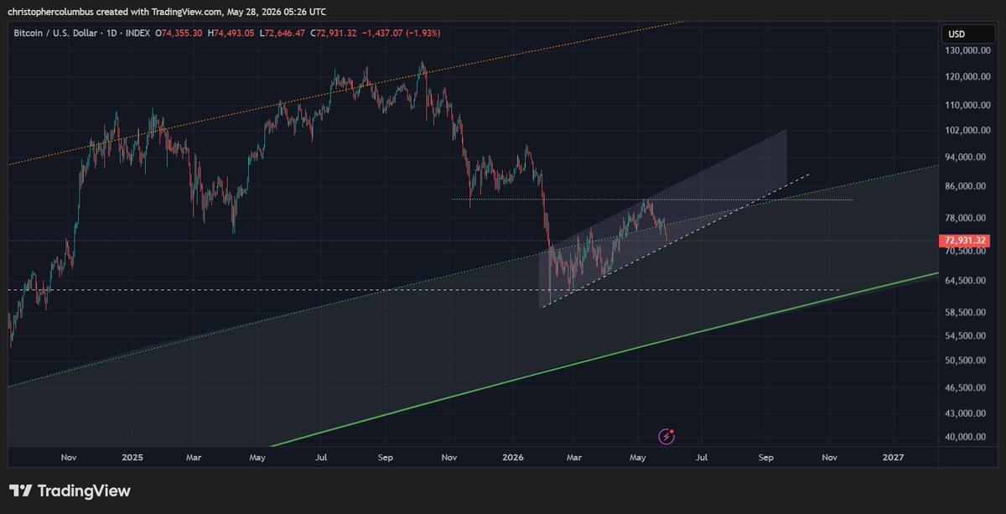This screenshot has width=1006, height=514.
Task: Click the 2025 label on the time axis
Action: (x=132, y=458)
